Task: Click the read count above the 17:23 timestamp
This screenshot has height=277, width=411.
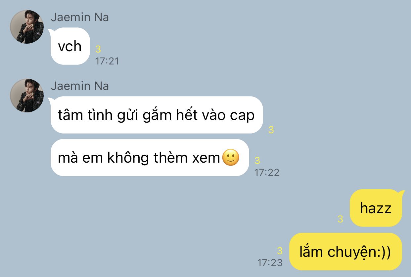Action: coord(280,251)
